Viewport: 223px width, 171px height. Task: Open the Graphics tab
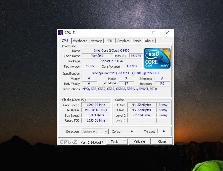[x=123, y=41]
